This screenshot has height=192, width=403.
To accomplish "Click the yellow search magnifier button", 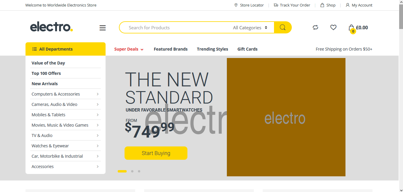I will 283,28.
